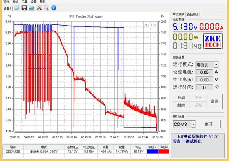
Task: Select the 单次测试 tab
Action: pos(179,15)
